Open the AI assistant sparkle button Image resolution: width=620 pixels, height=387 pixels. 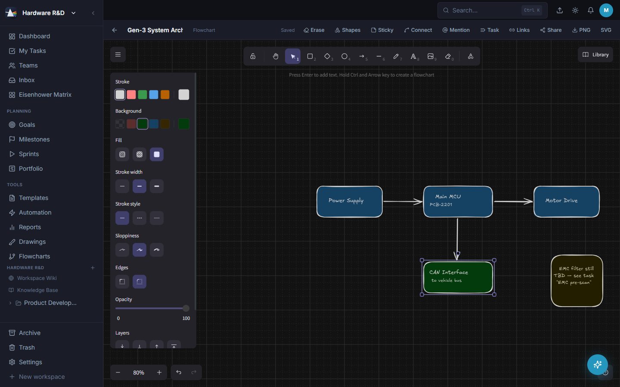point(598,365)
